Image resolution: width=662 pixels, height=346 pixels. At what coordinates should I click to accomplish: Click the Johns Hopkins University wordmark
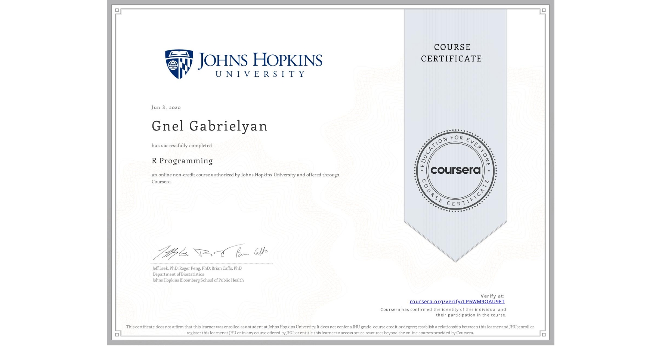[x=260, y=65]
